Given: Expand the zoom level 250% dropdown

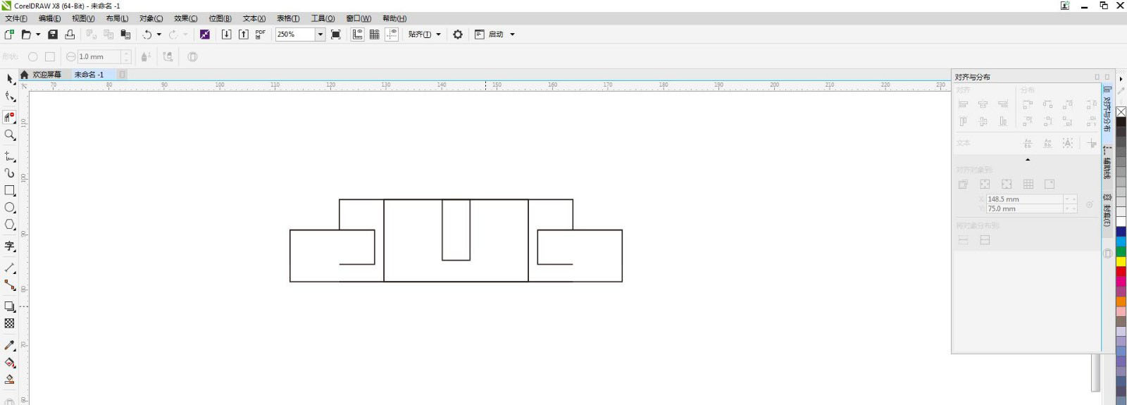Looking at the screenshot, I should [x=320, y=35].
